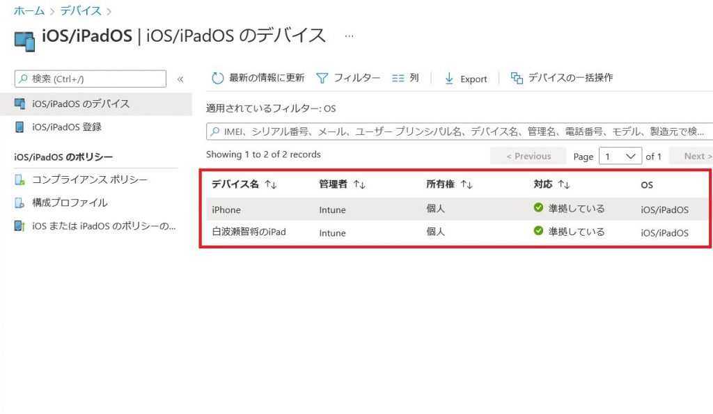
Task: Click iOS/iPadOS のポリシー section heading
Action: 63,157
